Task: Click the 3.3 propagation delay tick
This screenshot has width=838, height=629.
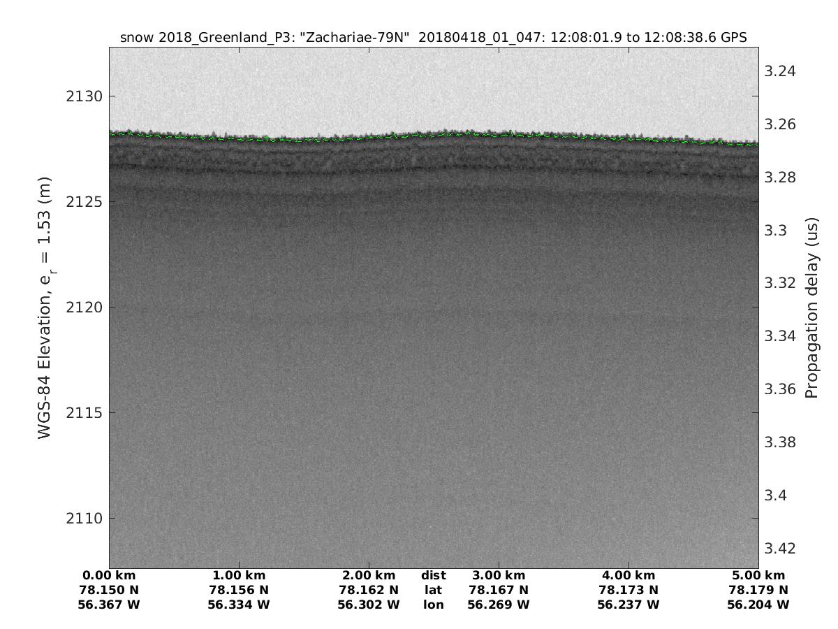Action: tap(777, 231)
